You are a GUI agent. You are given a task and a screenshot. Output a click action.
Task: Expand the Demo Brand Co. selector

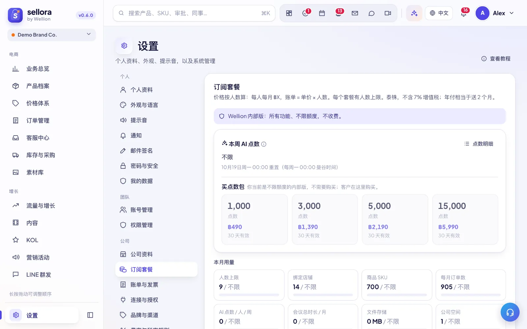pos(52,35)
